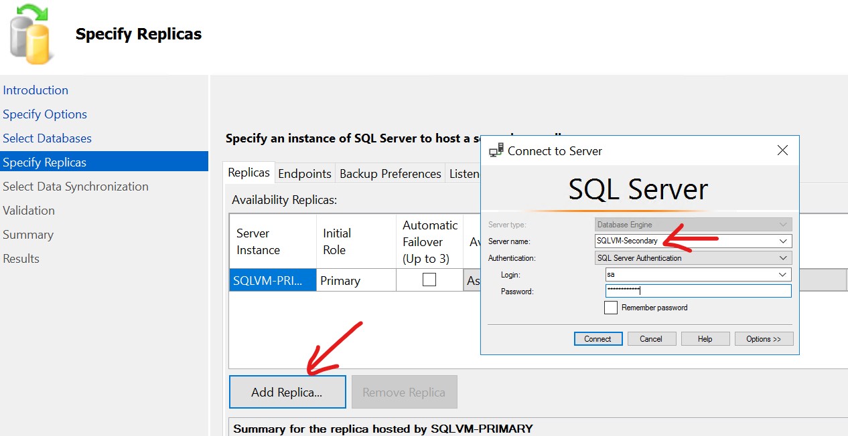Click the Automatic Failover column header
This screenshot has height=436, width=848.
coord(429,241)
